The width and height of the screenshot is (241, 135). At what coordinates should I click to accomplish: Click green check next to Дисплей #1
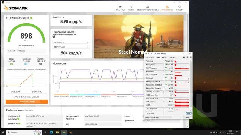point(20,124)
